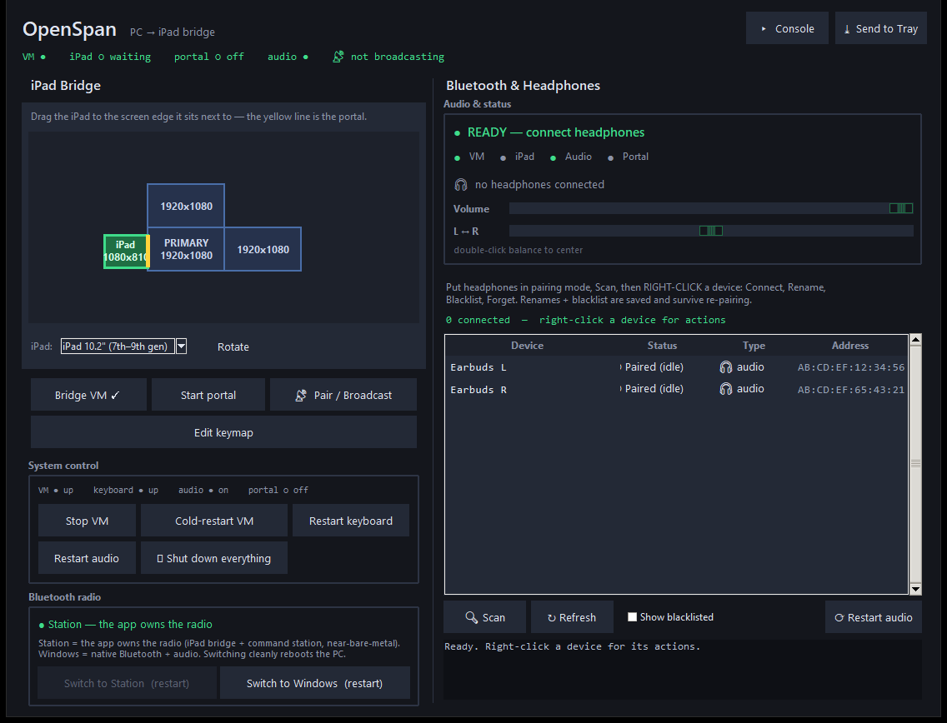Switch to Windows (restart)
This screenshot has height=723, width=947.
[x=314, y=683]
